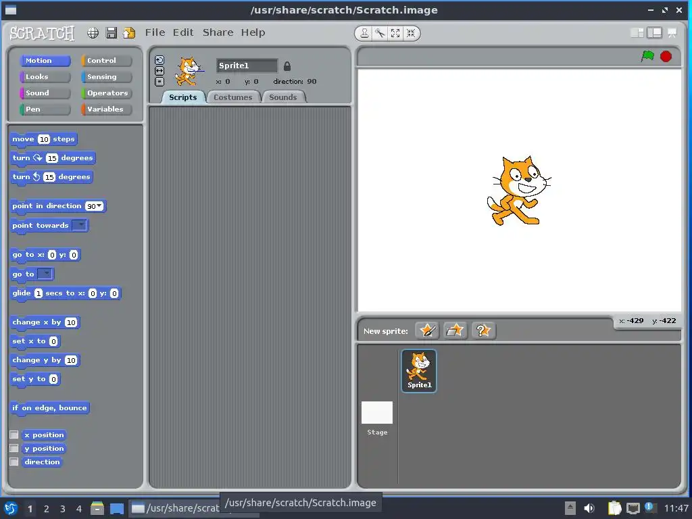Set rotation style to can rotate
The width and height of the screenshot is (692, 519).
[x=159, y=60]
